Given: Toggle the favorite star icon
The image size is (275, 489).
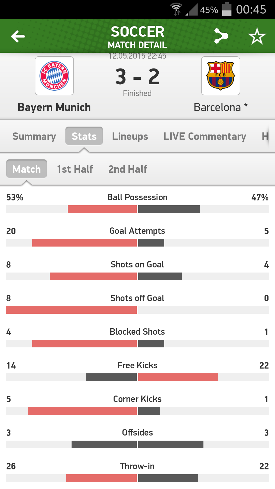Looking at the screenshot, I should 257,36.
